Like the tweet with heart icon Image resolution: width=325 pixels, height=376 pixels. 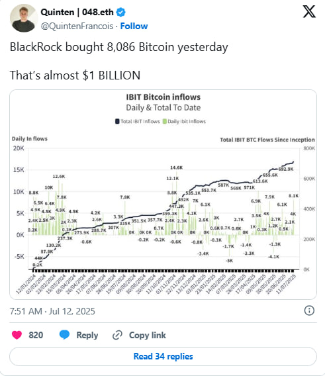17,335
